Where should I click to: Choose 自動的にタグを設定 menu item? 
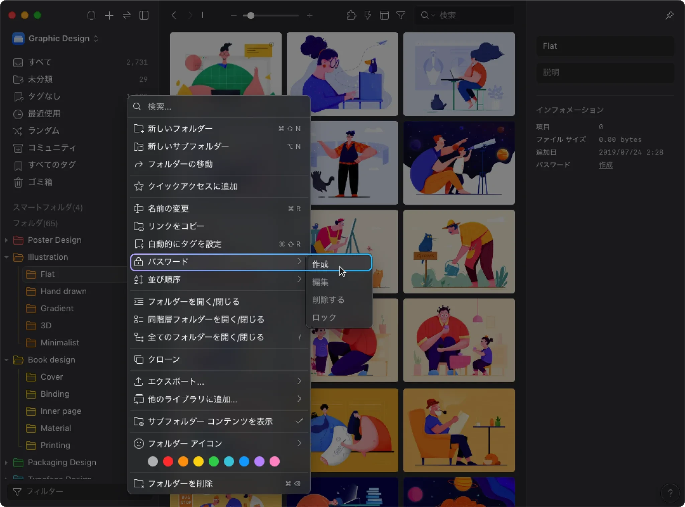(x=219, y=244)
